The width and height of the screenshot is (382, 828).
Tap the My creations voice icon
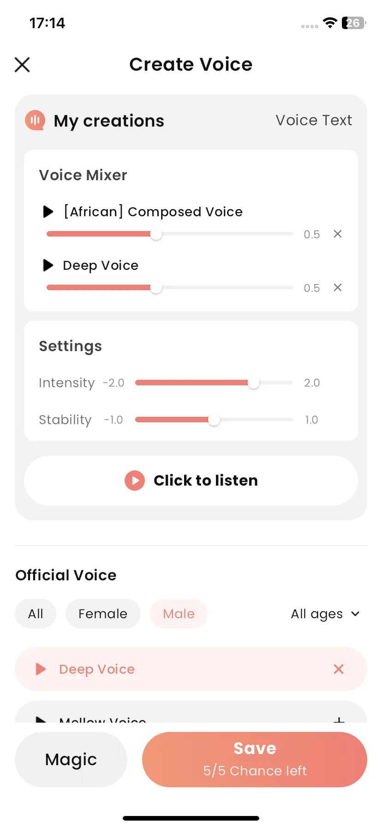pyautogui.click(x=35, y=121)
